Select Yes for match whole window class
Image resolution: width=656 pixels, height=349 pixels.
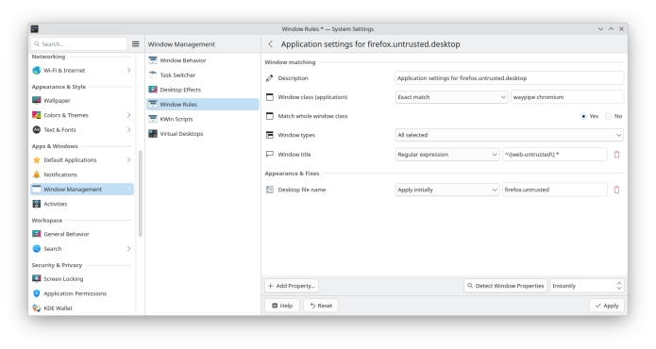pyautogui.click(x=583, y=116)
